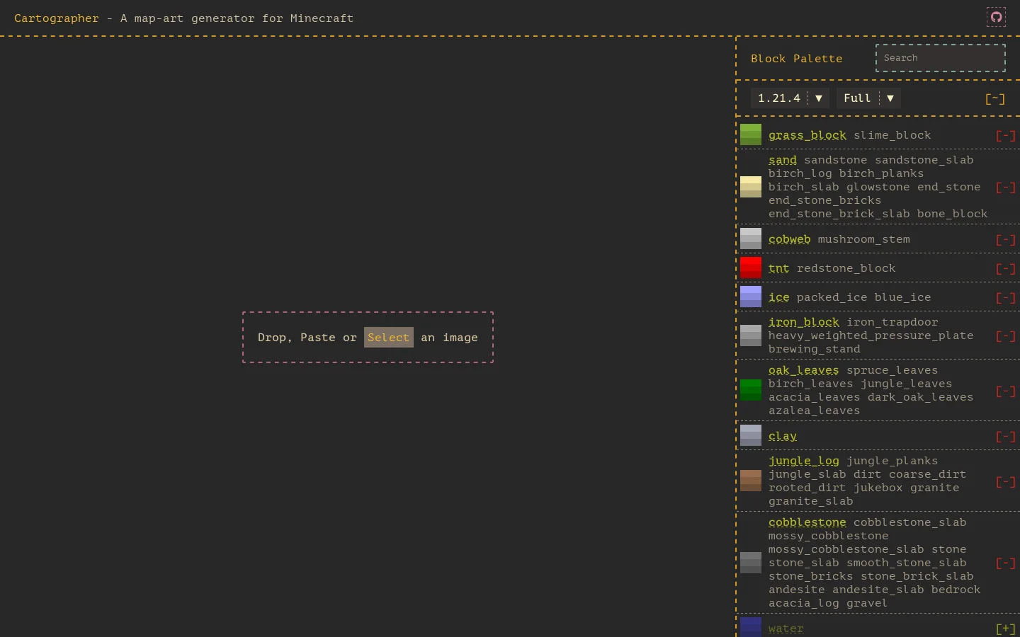Click the Search field in Block Palette
Image resolution: width=1020 pixels, height=637 pixels.
941,58
